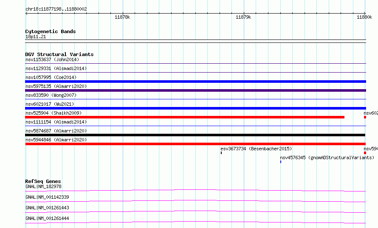Click the black bar under nsv5874687

click(x=195, y=135)
